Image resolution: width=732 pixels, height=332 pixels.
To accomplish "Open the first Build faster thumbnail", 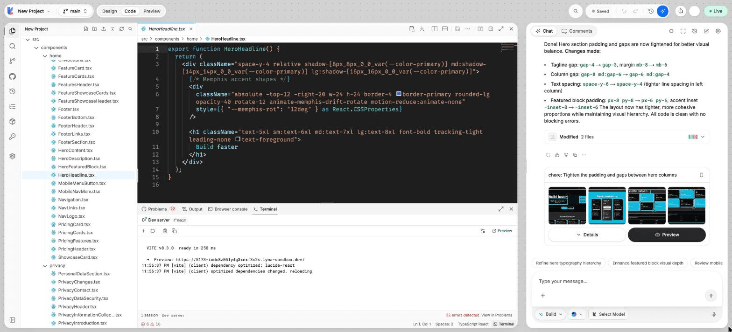I will 567,206.
